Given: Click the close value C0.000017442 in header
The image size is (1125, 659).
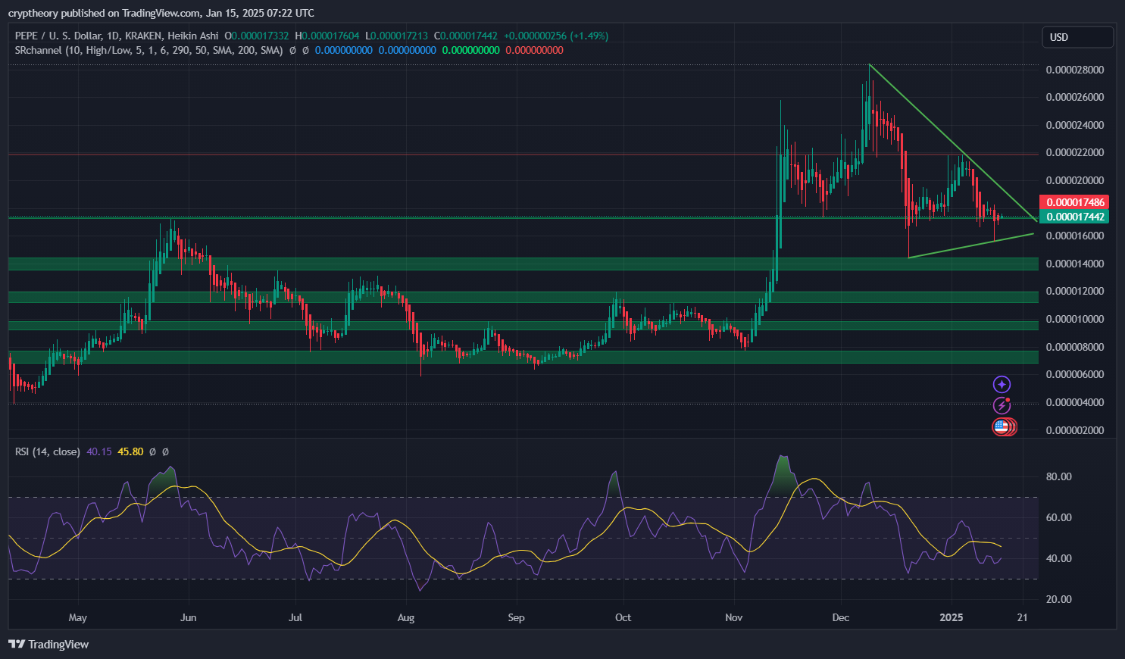Looking at the screenshot, I should pyautogui.click(x=466, y=36).
